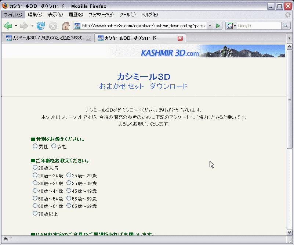Click the Google search input field
Image resolution: width=294 pixels, height=245 pixels.
259,26
